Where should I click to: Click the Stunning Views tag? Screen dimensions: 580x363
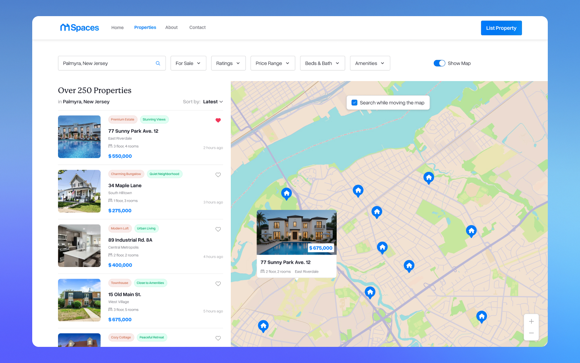pos(154,119)
